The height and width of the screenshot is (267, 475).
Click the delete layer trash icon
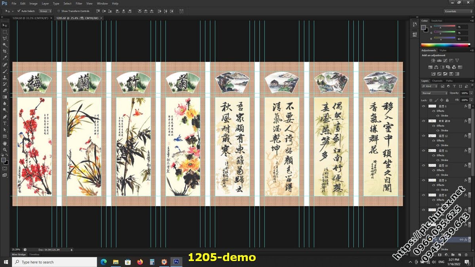(466, 255)
